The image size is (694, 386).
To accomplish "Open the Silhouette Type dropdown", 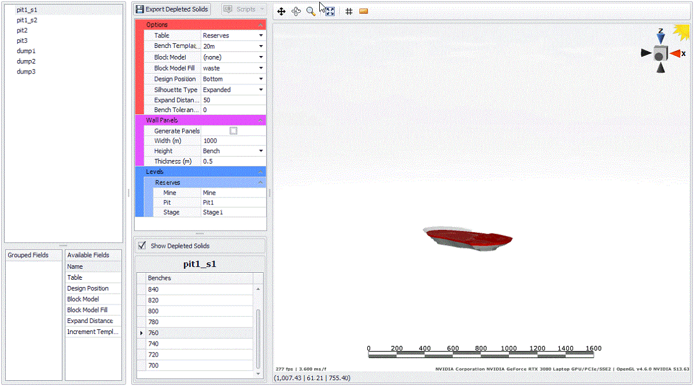I will click(x=261, y=90).
